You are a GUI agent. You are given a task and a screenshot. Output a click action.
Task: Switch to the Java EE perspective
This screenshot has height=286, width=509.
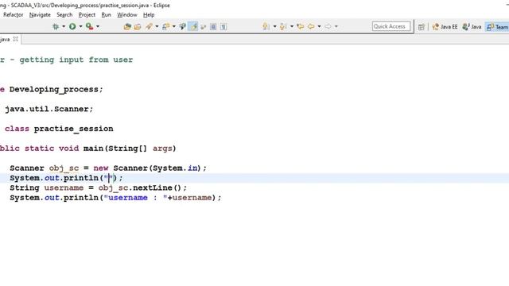445,27
